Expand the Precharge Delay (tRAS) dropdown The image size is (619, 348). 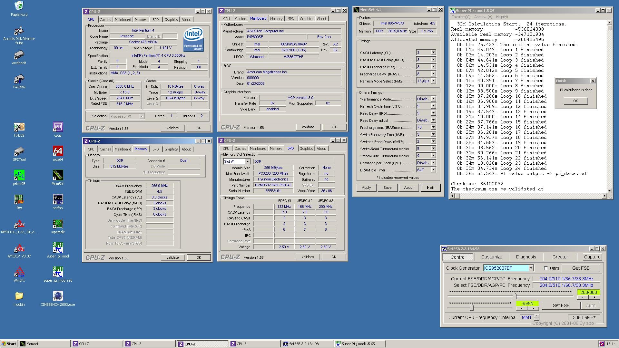433,74
